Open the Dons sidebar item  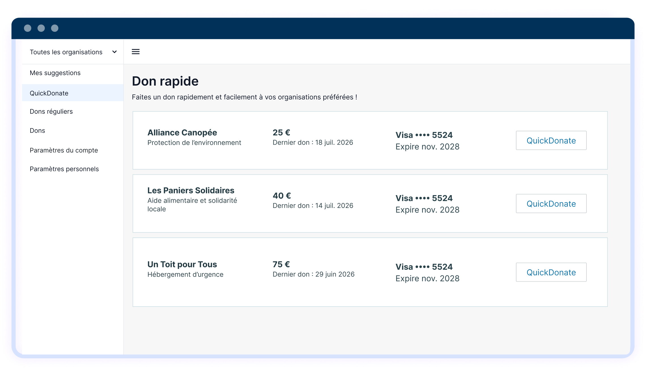pos(37,130)
